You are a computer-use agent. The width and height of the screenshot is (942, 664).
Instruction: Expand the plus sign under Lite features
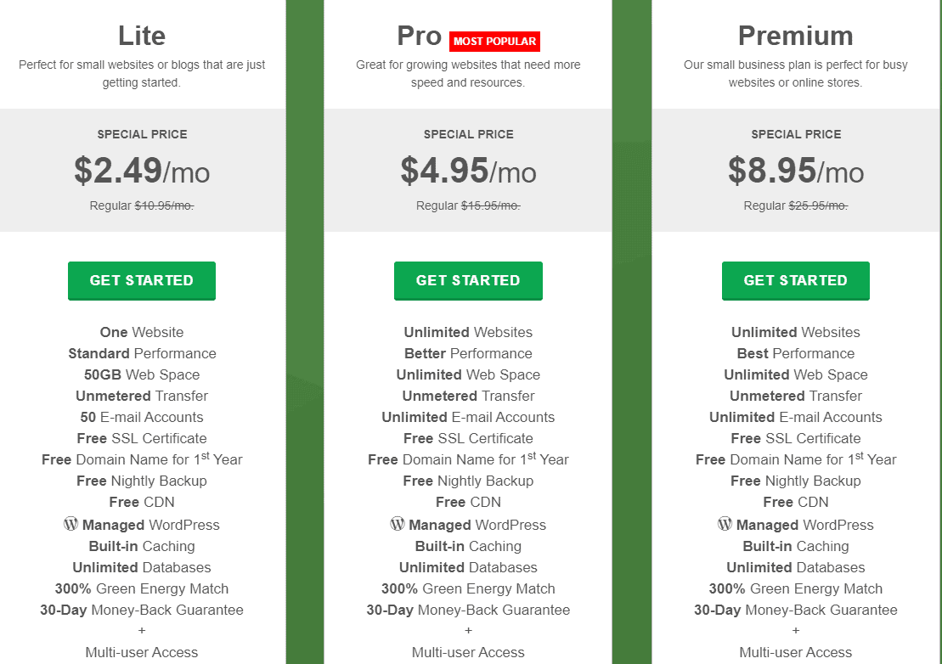142,630
